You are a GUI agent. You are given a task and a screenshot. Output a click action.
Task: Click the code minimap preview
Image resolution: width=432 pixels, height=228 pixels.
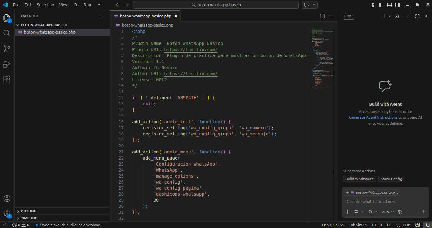coord(321,57)
